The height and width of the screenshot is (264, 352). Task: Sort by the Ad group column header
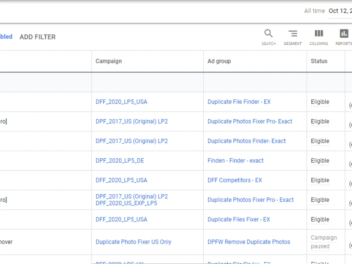(219, 61)
